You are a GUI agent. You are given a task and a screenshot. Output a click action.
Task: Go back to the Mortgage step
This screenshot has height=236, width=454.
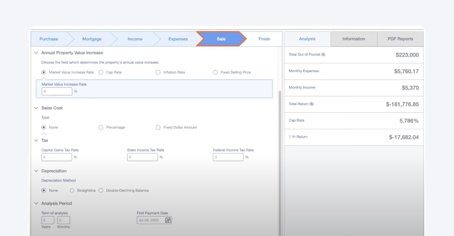tap(92, 39)
